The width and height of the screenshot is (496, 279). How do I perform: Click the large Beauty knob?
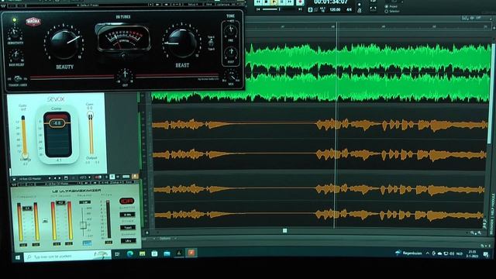click(64, 43)
